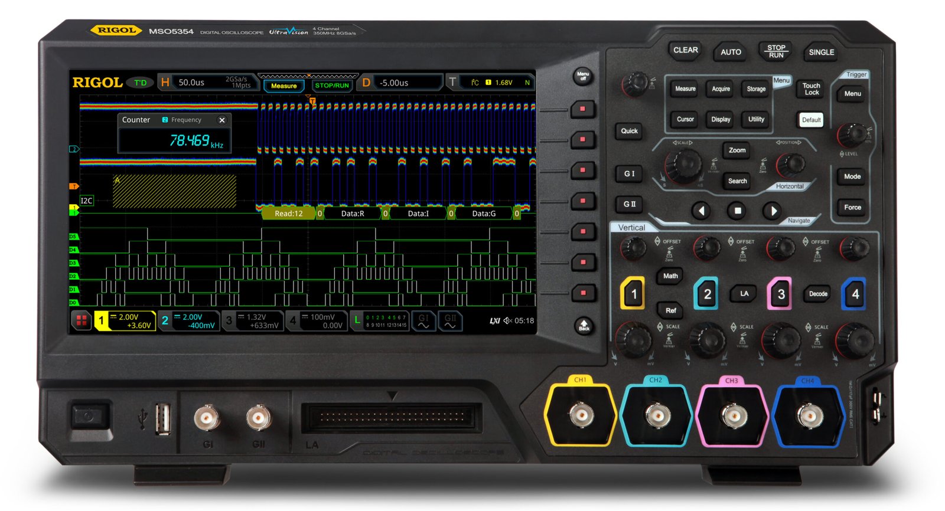Click the horizontal POSITION knob
Viewport: 945px width, 511px height.
click(x=790, y=165)
